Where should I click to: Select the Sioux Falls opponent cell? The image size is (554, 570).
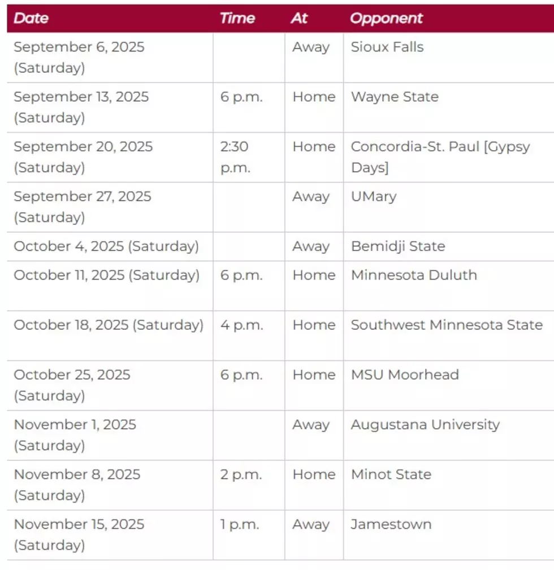[x=448, y=58]
